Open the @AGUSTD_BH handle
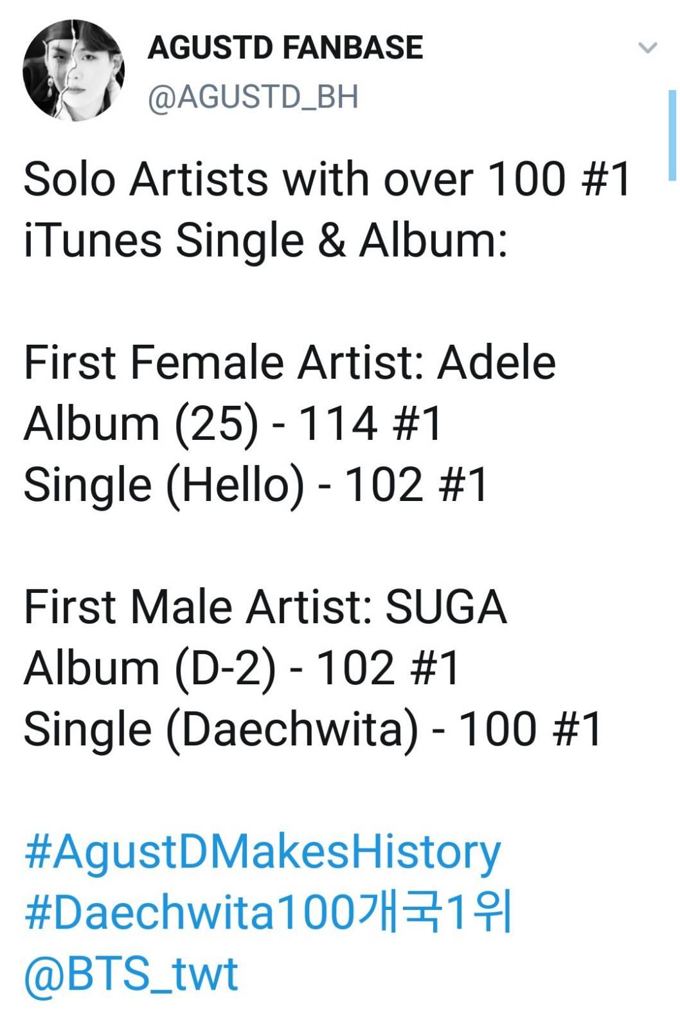Image resolution: width=680 pixels, height=1029 pixels. pyautogui.click(x=253, y=98)
